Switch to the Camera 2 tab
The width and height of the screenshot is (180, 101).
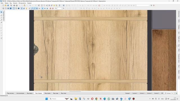coord(135,93)
